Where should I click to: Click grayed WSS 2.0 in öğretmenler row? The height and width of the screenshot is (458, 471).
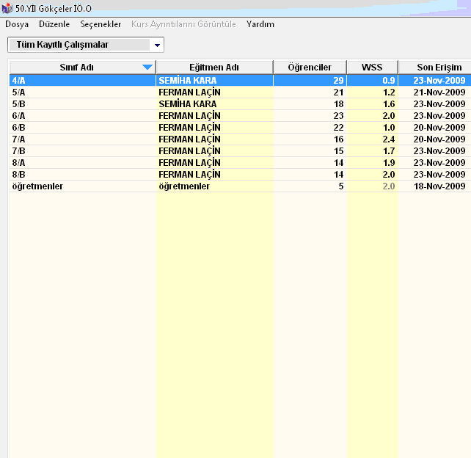(x=389, y=186)
